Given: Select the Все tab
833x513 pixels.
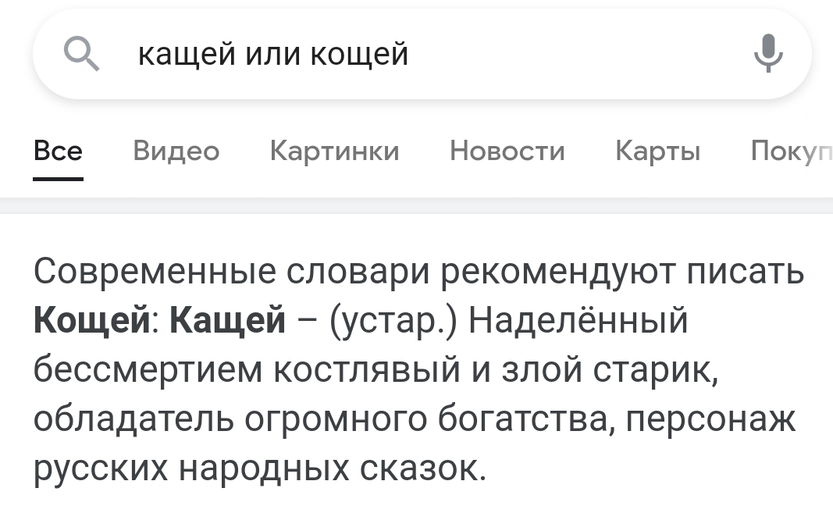Looking at the screenshot, I should point(58,150).
